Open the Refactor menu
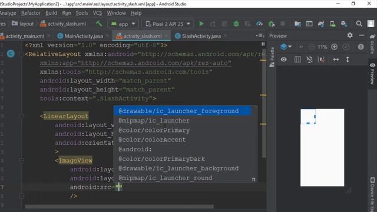This screenshot has height=212, width=377. [31, 13]
